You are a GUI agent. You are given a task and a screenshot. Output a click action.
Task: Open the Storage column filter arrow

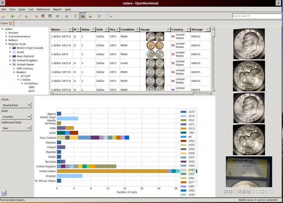(x=208, y=29)
